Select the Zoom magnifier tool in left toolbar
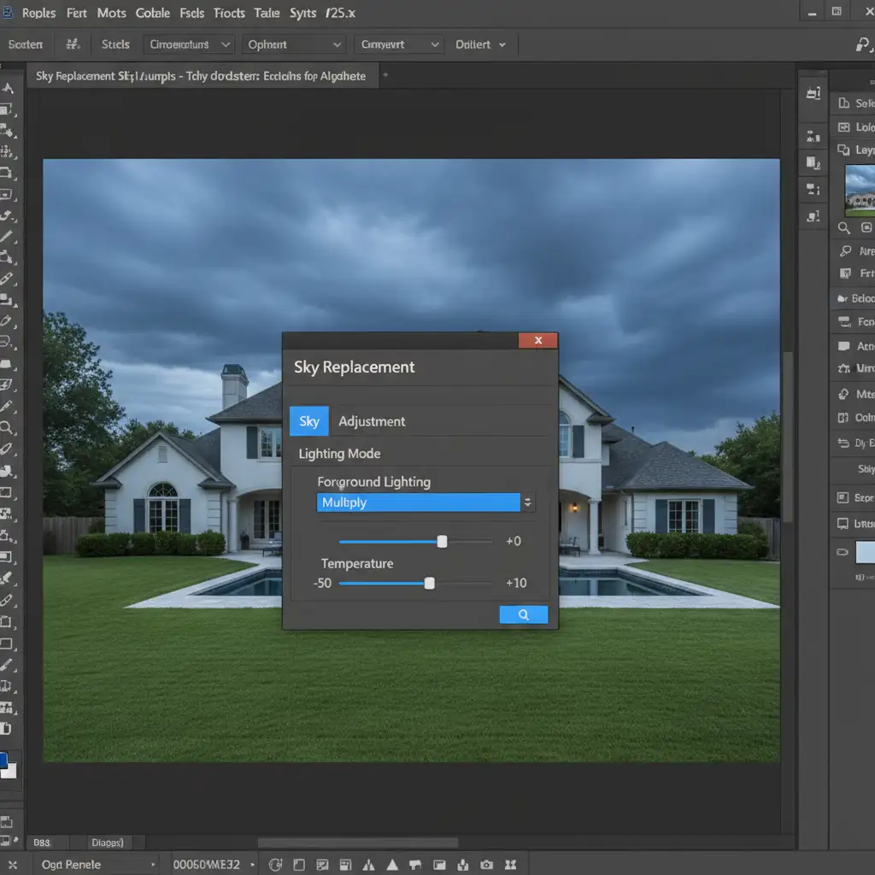This screenshot has height=875, width=875. [x=7, y=426]
